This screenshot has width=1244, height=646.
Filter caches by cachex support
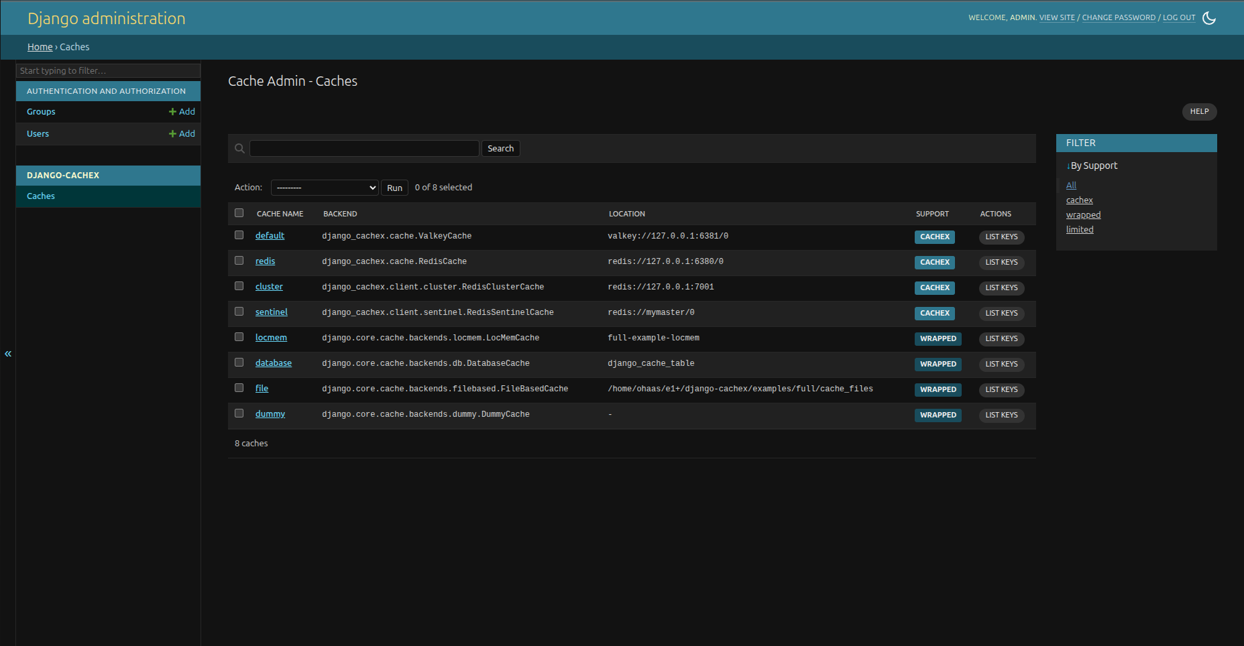coord(1079,200)
